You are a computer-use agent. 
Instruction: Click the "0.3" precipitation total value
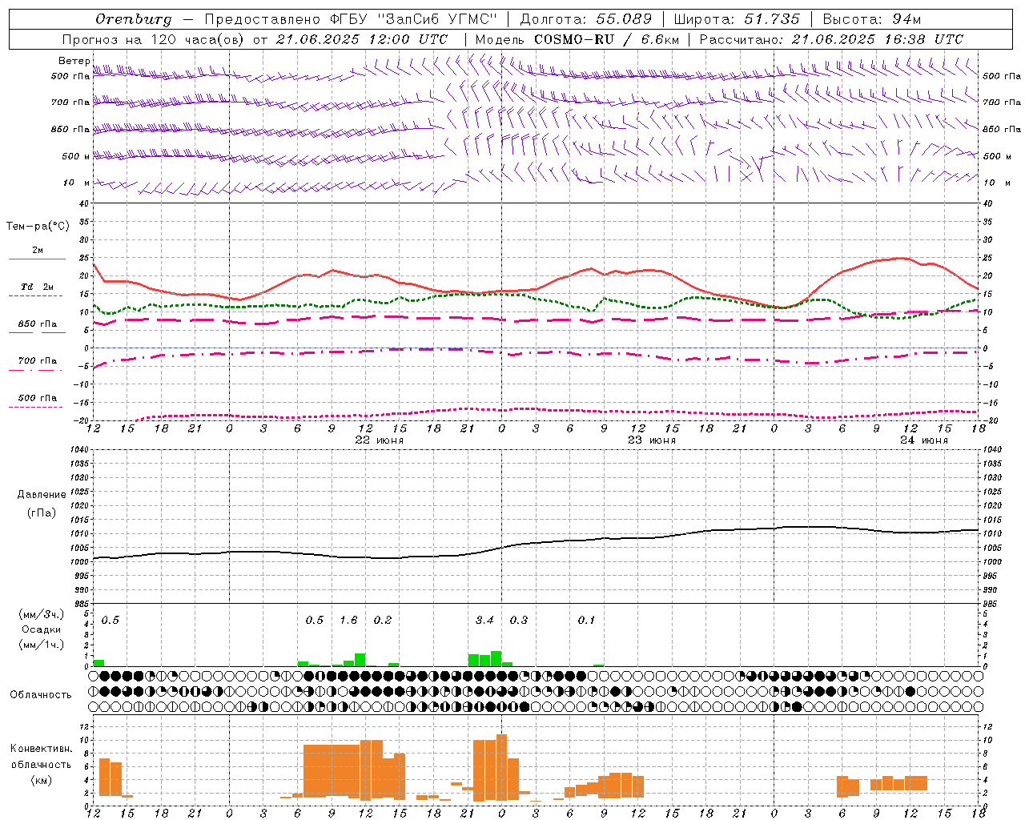coord(519,621)
